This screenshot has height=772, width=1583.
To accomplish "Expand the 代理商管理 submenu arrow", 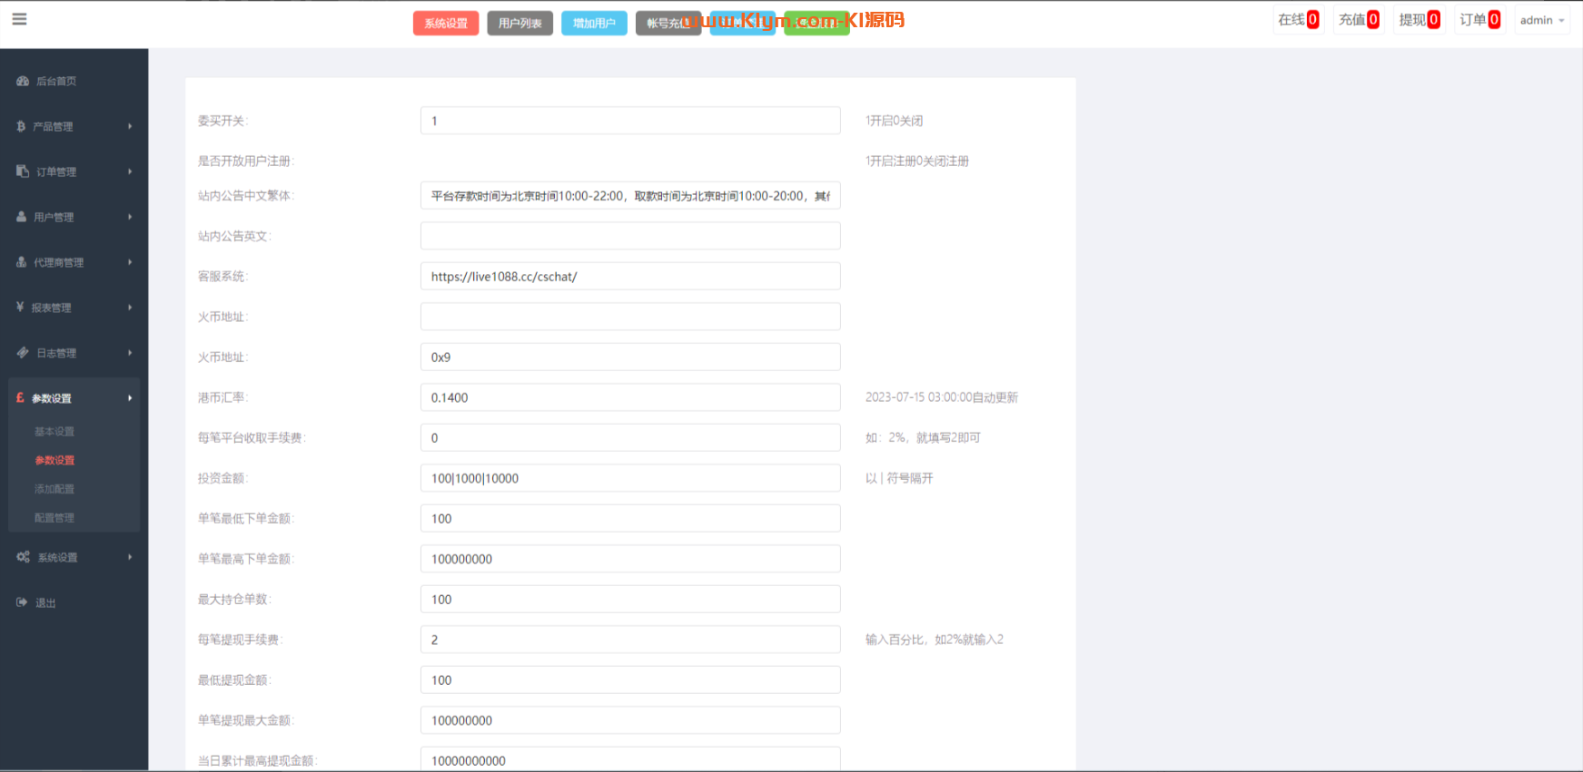I will (130, 262).
